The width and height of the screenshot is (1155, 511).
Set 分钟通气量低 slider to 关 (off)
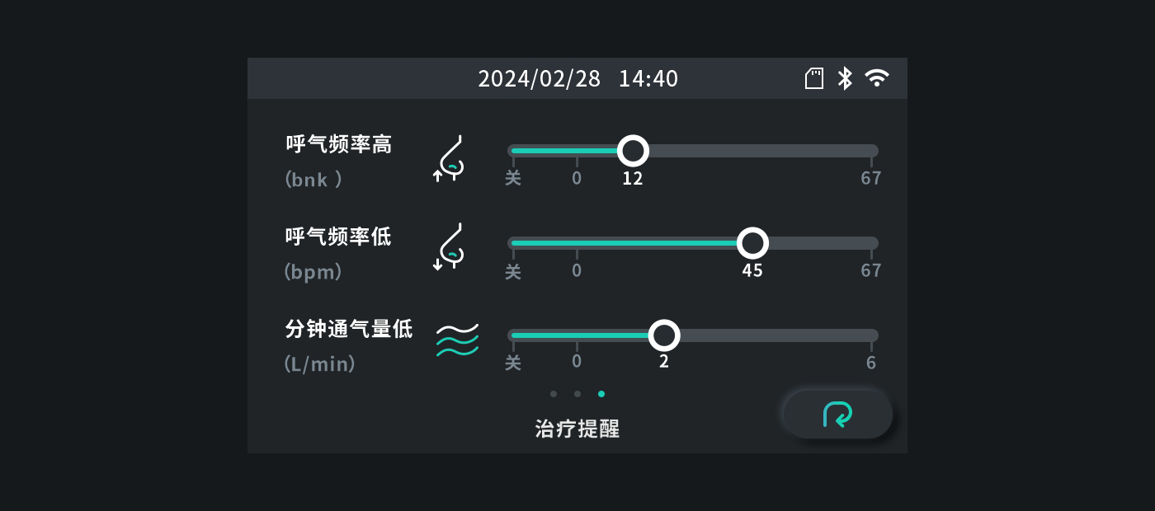[513, 336]
